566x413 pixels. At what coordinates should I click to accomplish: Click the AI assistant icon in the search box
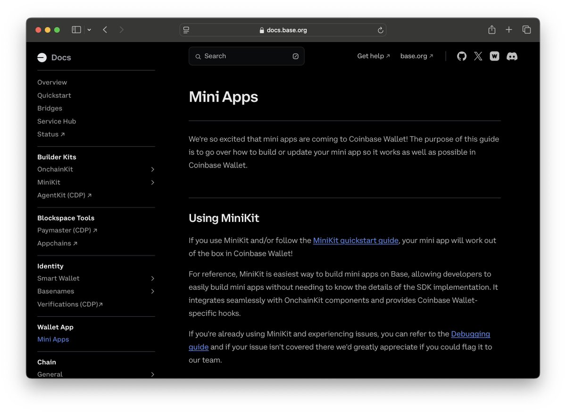tap(296, 56)
